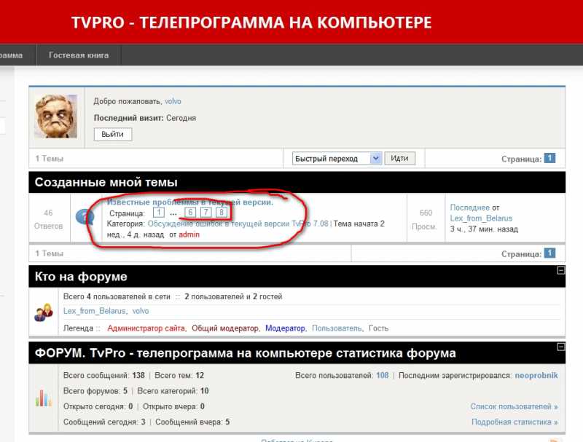Open Lex_from_Belarus in online users list
Image resolution: width=583 pixels, height=442 pixels.
point(95,311)
